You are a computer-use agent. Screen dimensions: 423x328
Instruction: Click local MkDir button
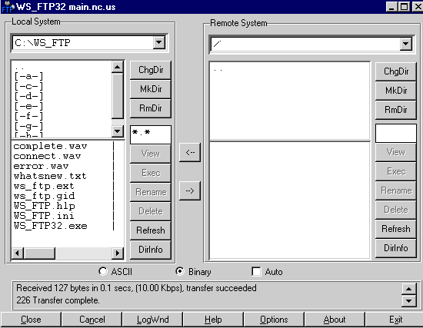151,89
